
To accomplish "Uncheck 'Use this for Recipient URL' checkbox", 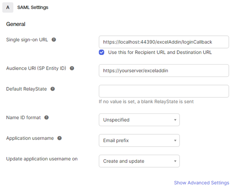I will tap(102, 52).
